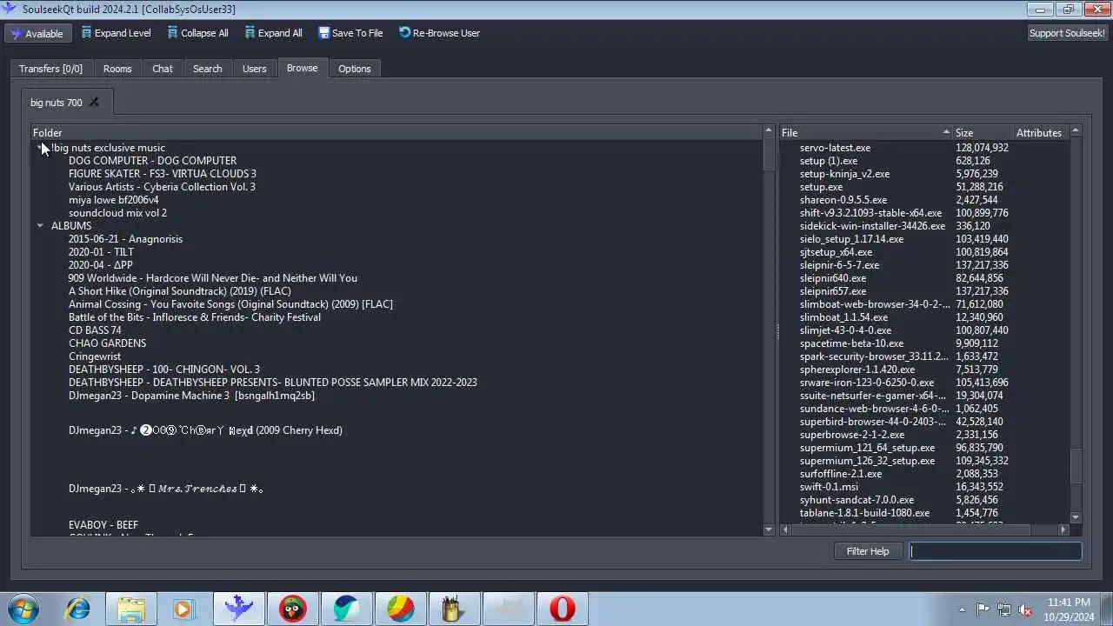Screen dimensions: 1113x626
Task: Open the Options tab
Action: point(354,69)
